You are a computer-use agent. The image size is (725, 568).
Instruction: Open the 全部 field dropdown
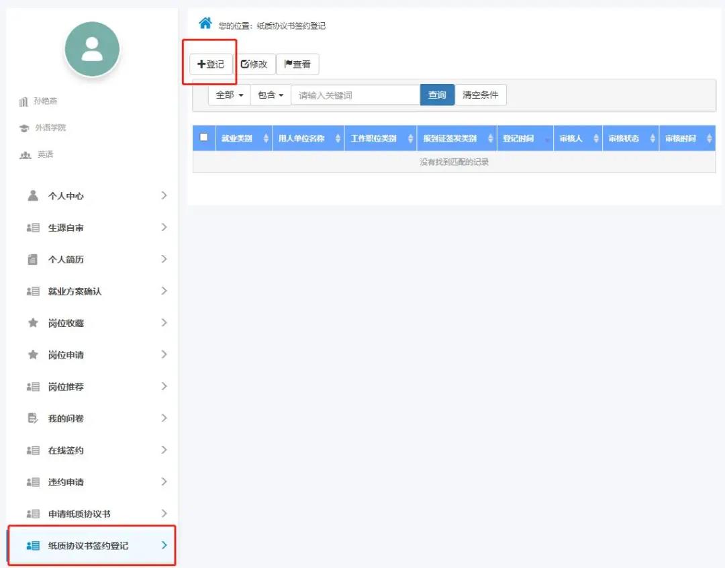point(229,95)
